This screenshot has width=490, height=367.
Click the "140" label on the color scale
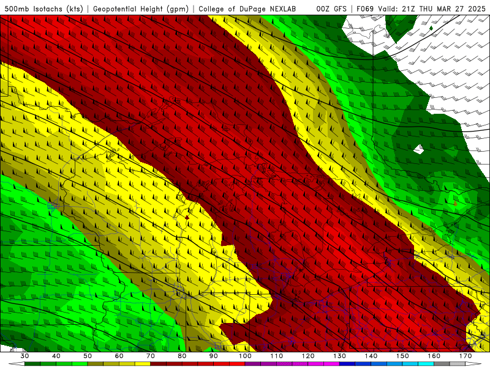[x=371, y=356]
